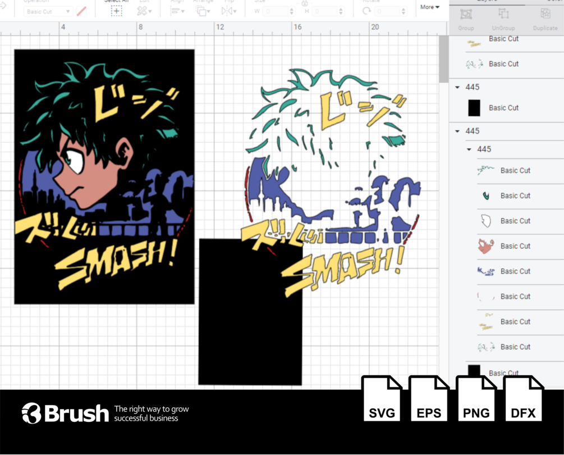Select the full-color character poster on canvas

[104, 177]
